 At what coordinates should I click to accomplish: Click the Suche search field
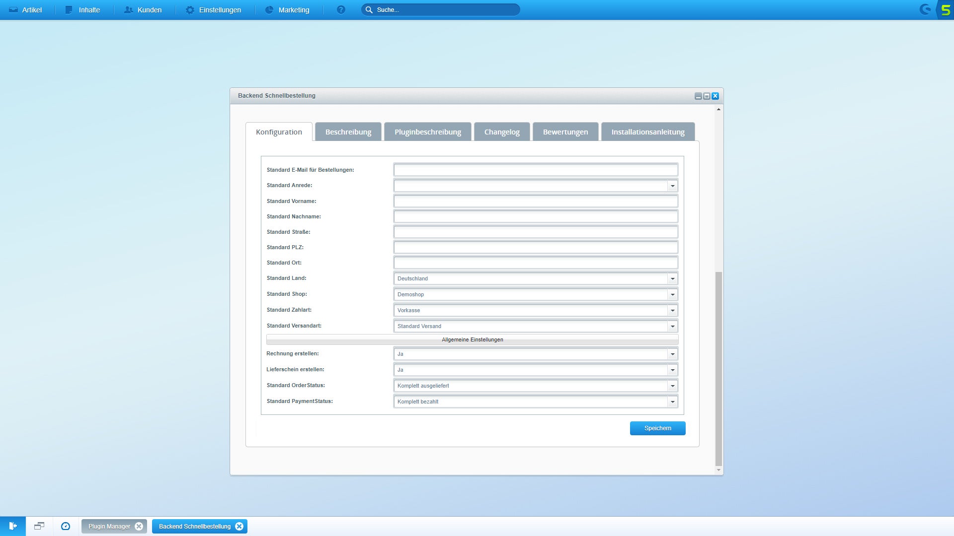pos(440,10)
